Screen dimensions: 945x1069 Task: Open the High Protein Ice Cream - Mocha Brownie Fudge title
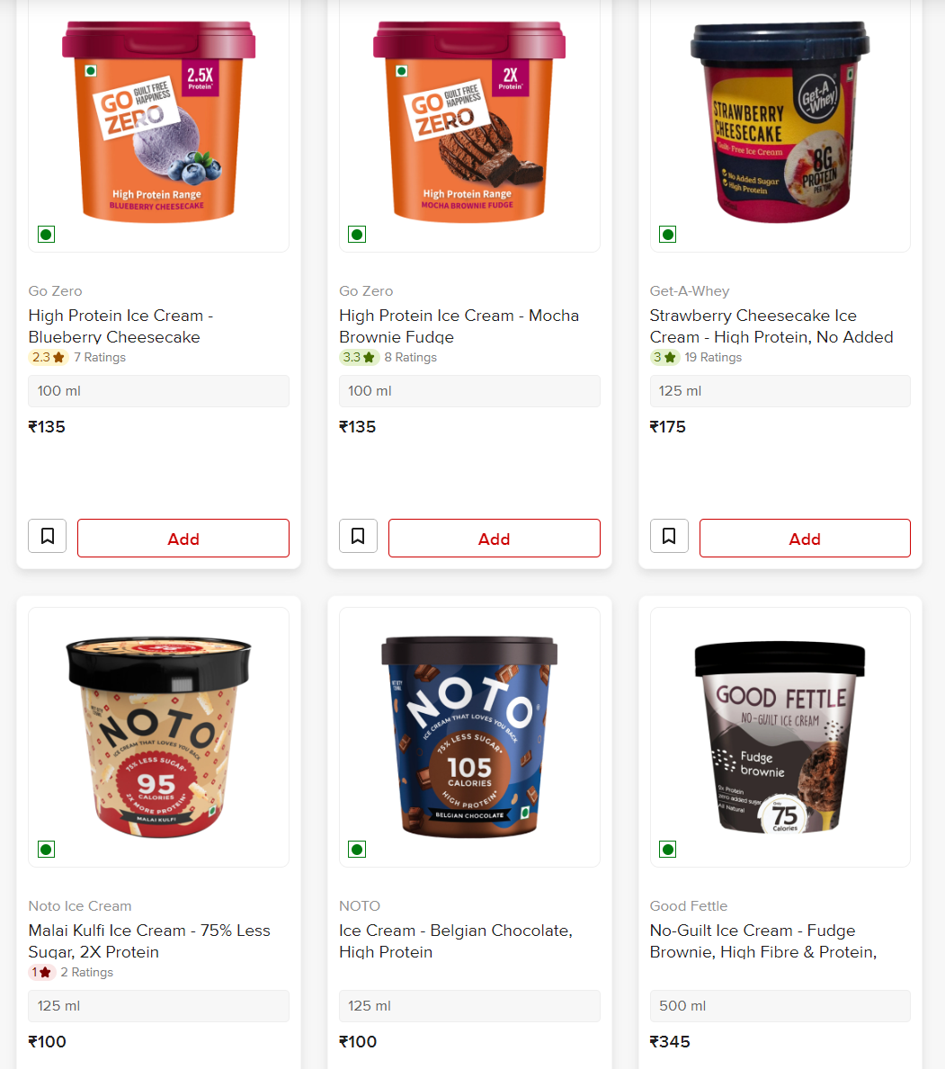point(459,325)
